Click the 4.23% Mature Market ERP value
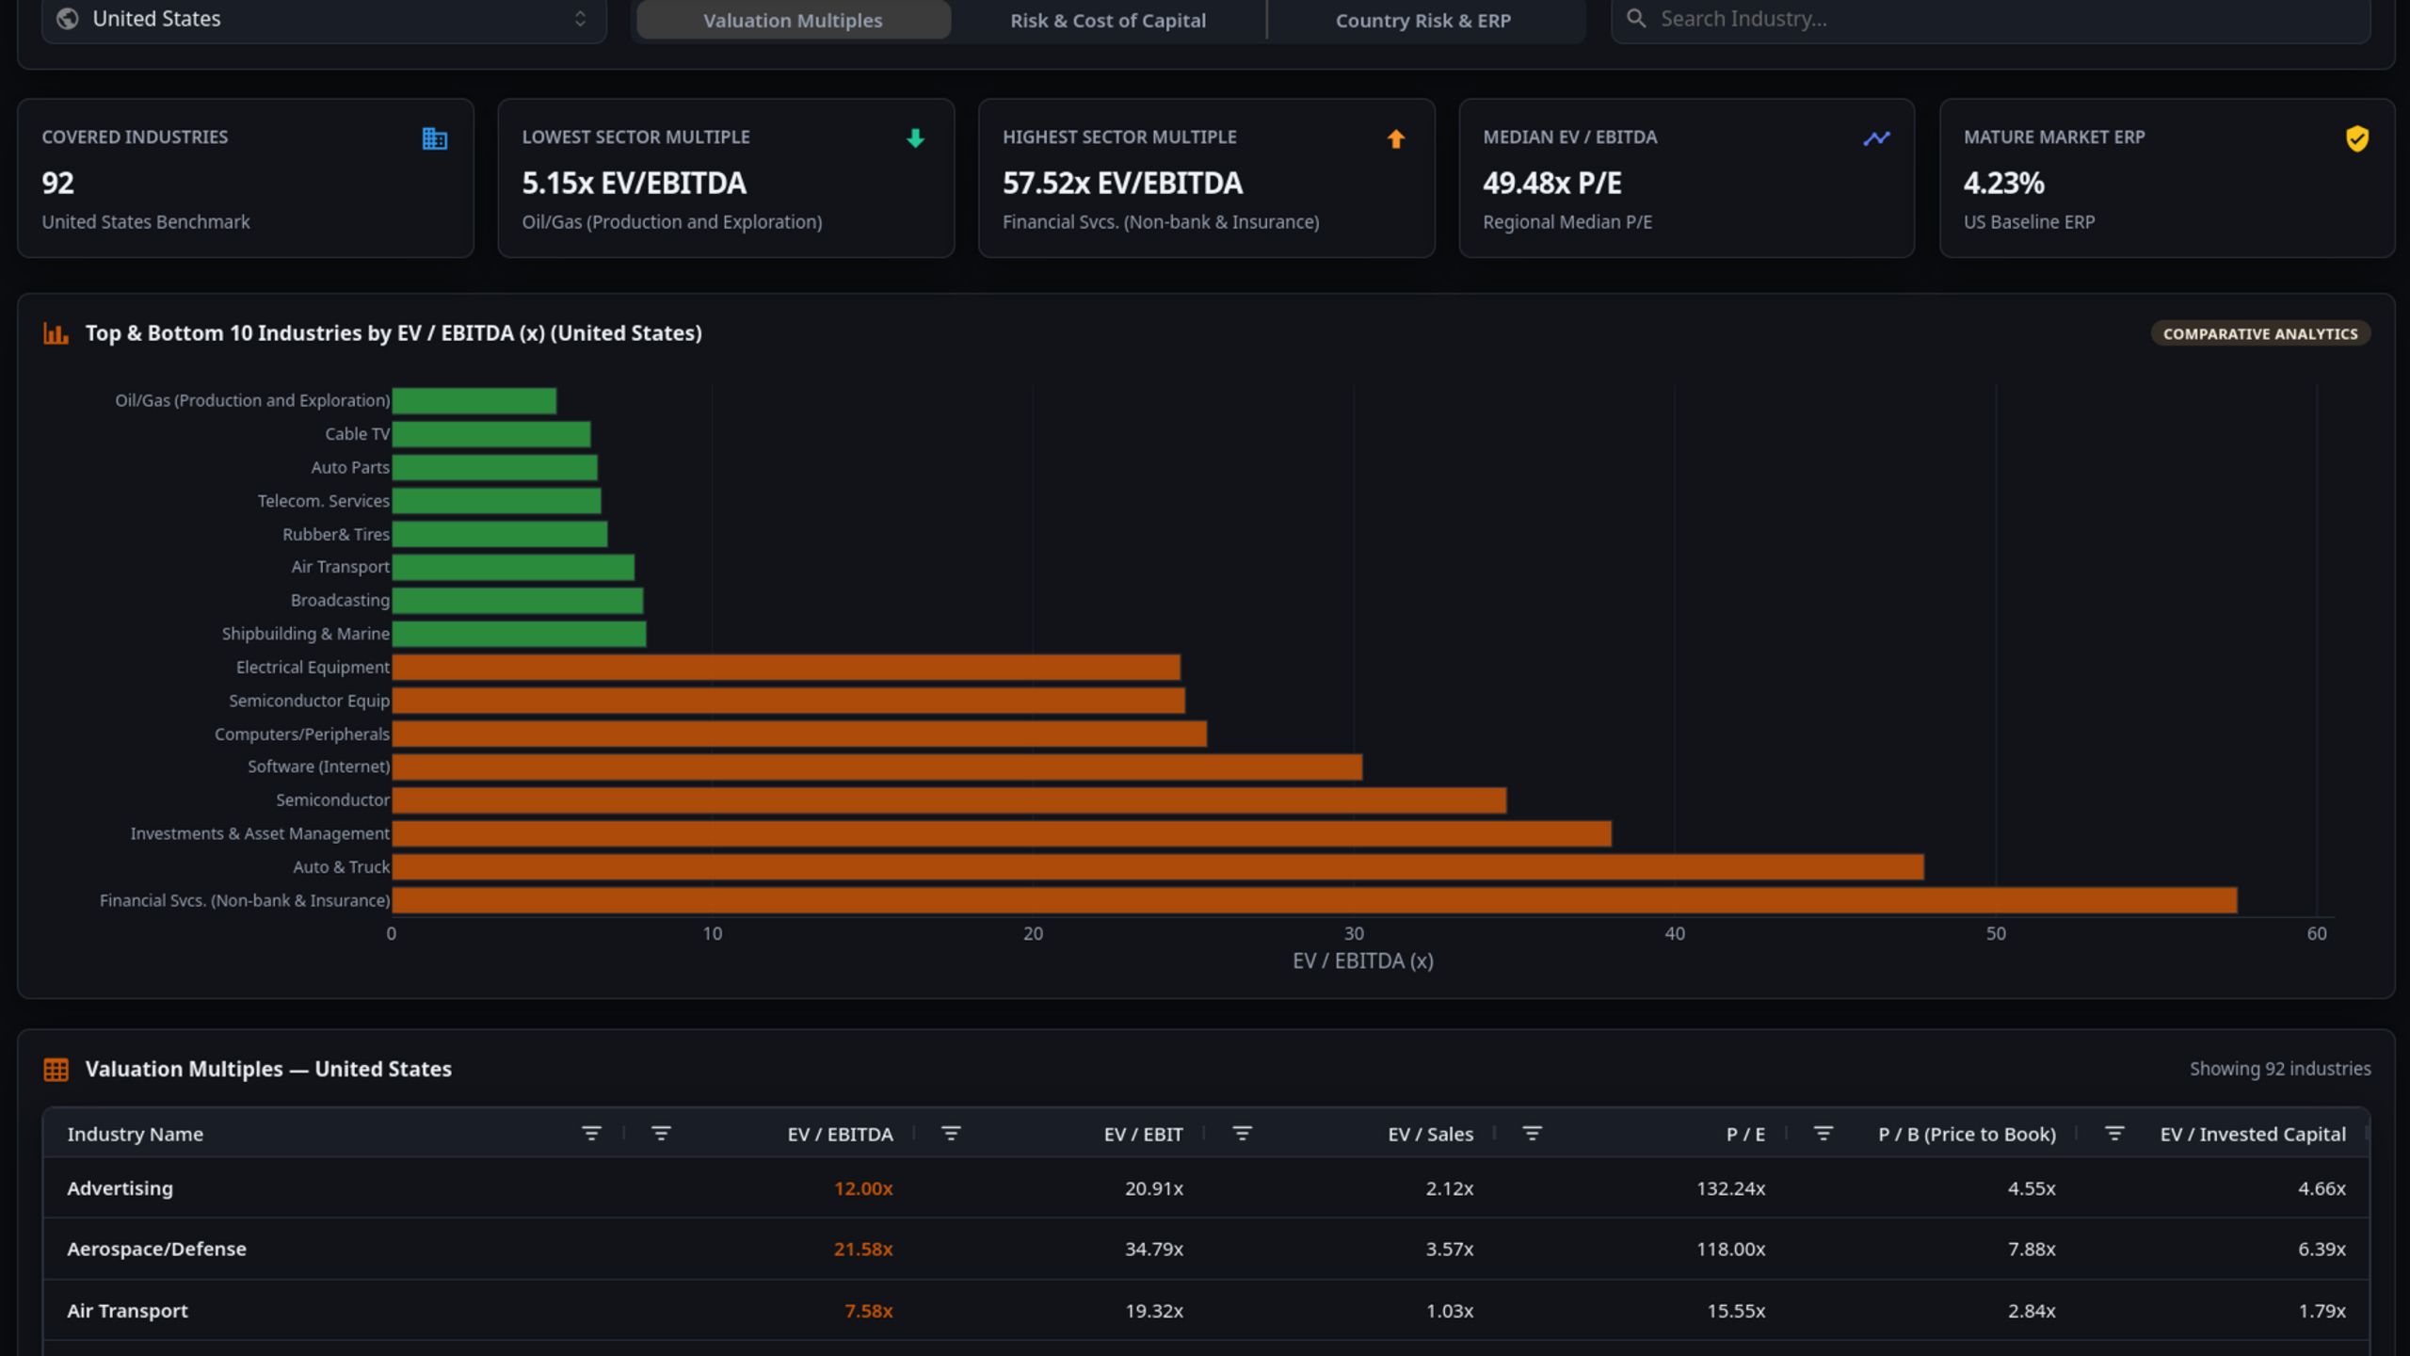The height and width of the screenshot is (1356, 2410). [x=2003, y=183]
